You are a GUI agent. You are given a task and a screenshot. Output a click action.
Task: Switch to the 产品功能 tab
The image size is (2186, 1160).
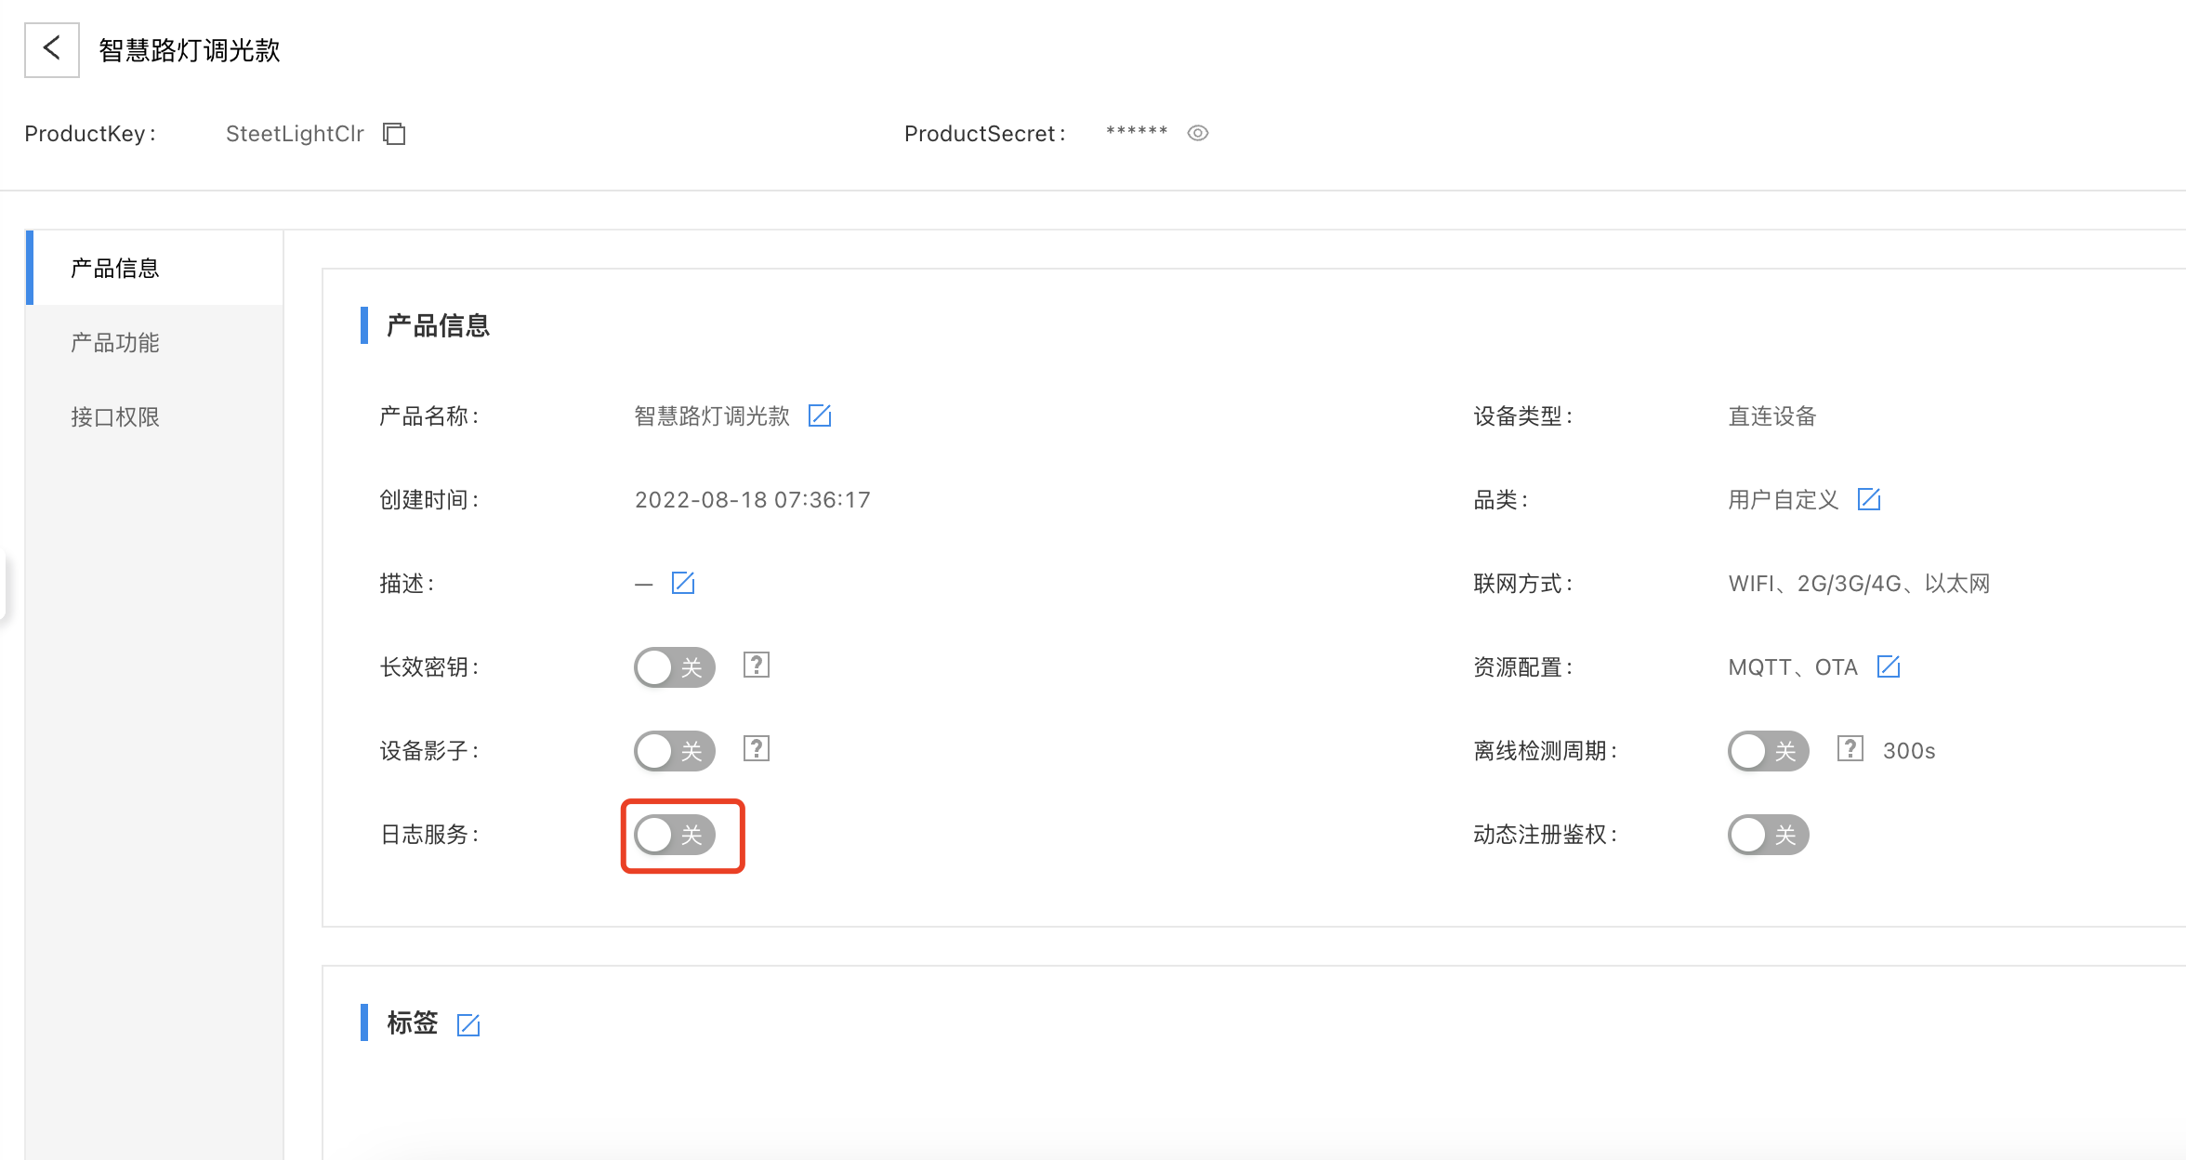[154, 342]
